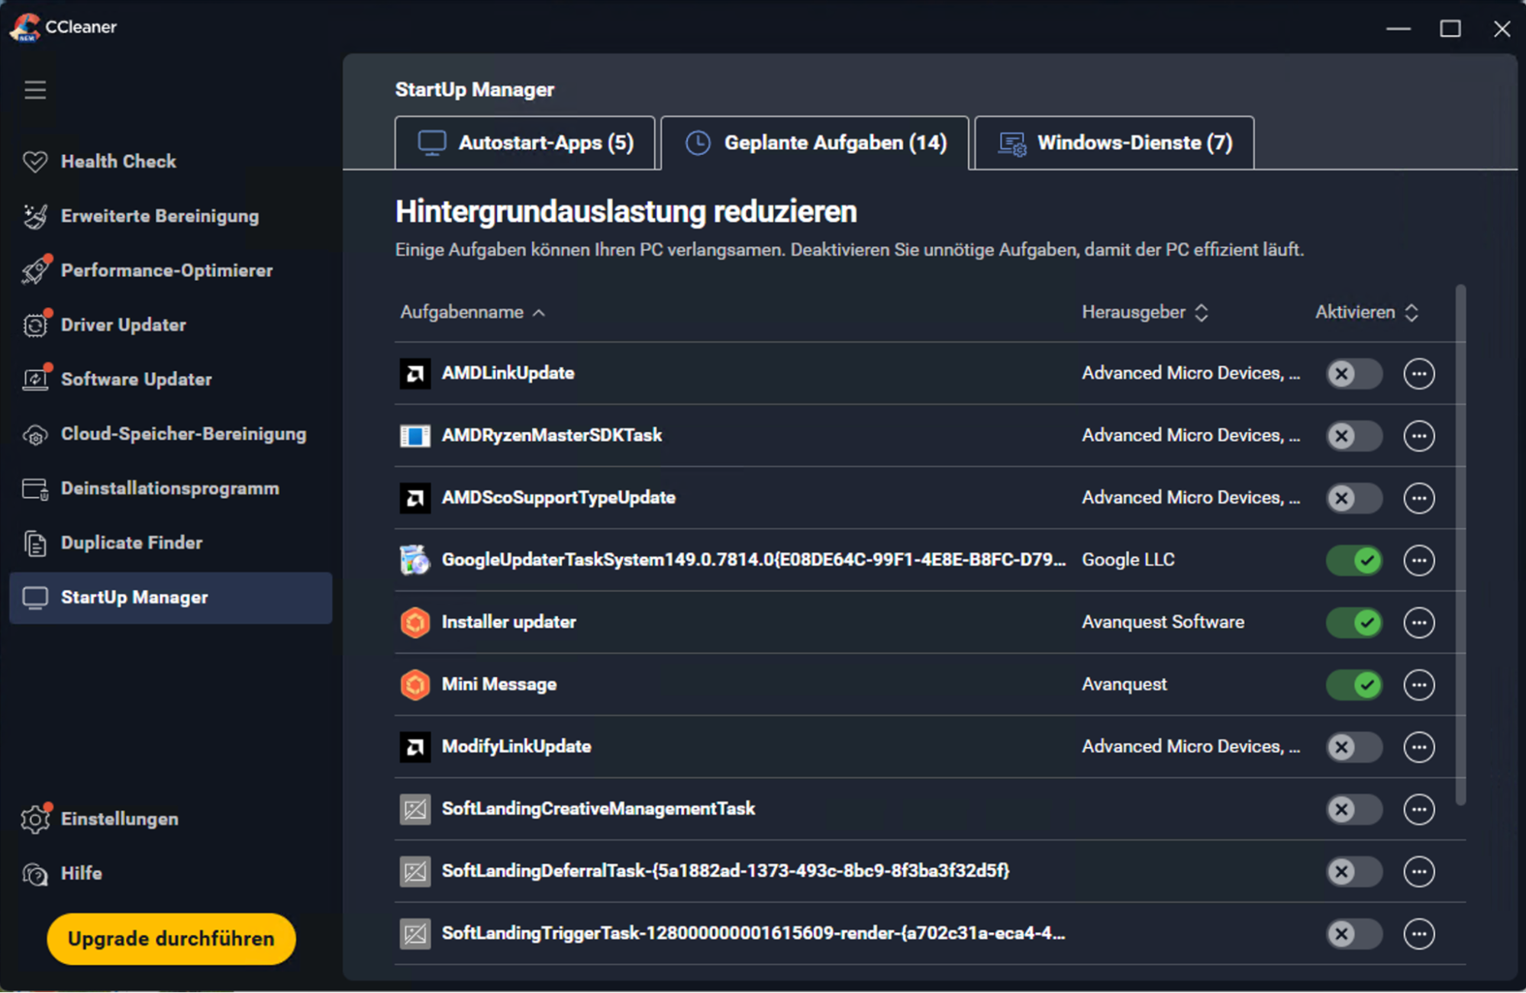1526x993 pixels.
Task: Click the Cloud-Speicher-Bereinigung cloud icon
Action: tap(35, 434)
